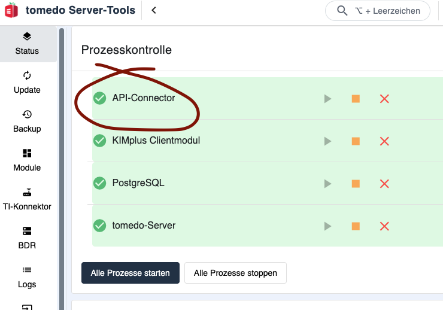This screenshot has width=443, height=310.
Task: Start the KIMplus Clientmodul process
Action: point(327,141)
